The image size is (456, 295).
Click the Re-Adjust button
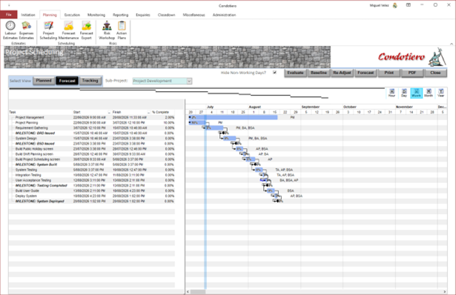click(x=342, y=73)
